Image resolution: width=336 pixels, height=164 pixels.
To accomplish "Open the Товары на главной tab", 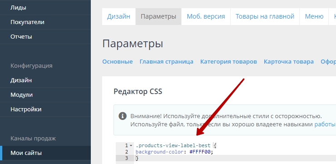I will [265, 16].
